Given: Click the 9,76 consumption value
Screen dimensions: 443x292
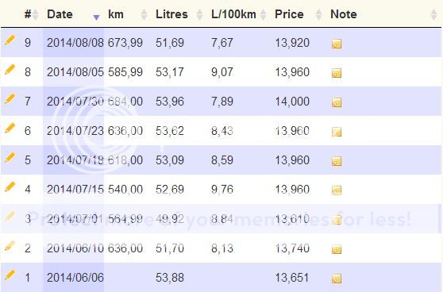Looking at the screenshot, I should point(222,189).
